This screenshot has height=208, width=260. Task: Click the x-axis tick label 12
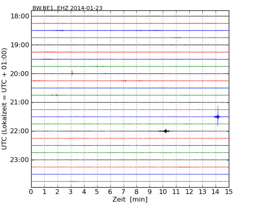point(189,192)
